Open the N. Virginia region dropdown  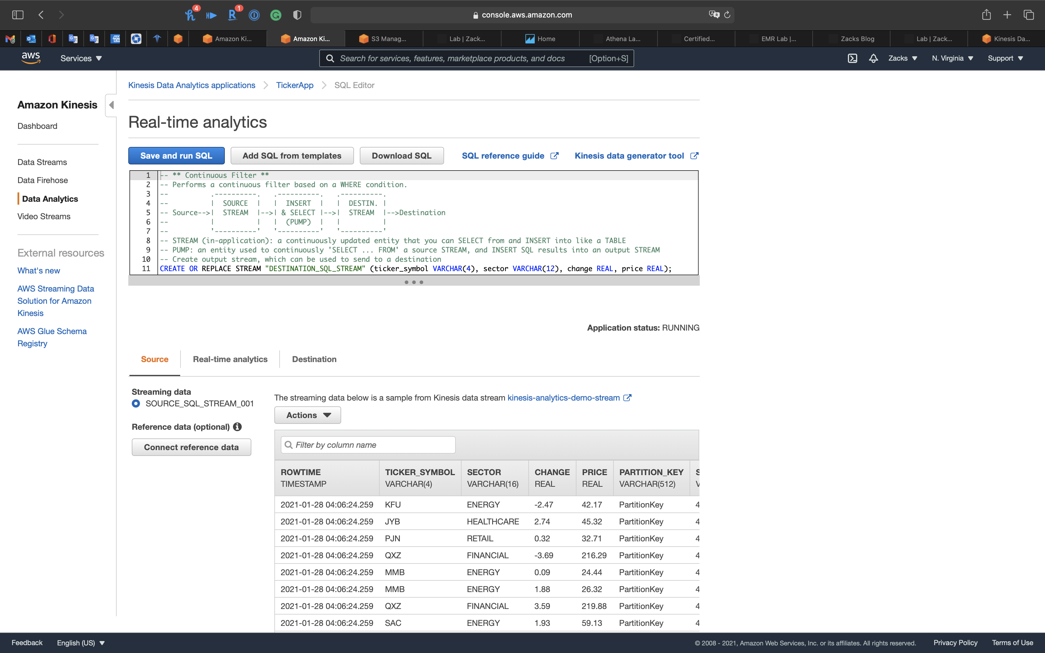coord(952,58)
